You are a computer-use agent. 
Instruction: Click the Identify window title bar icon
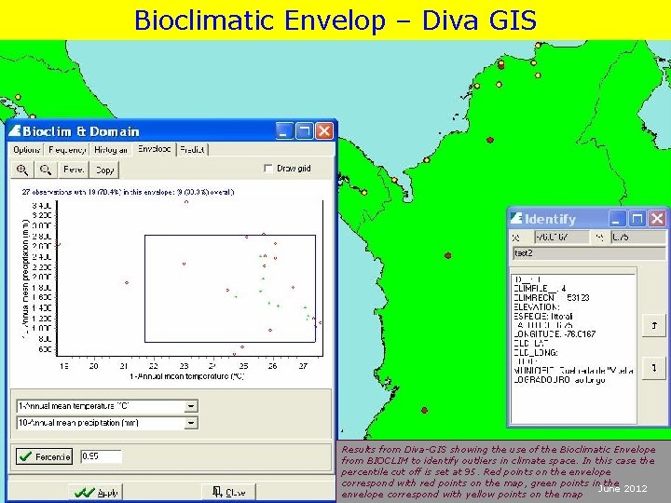[516, 218]
